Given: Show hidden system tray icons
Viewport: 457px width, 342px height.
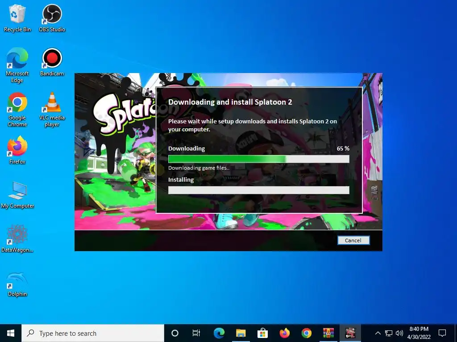Looking at the screenshot, I should coord(378,333).
